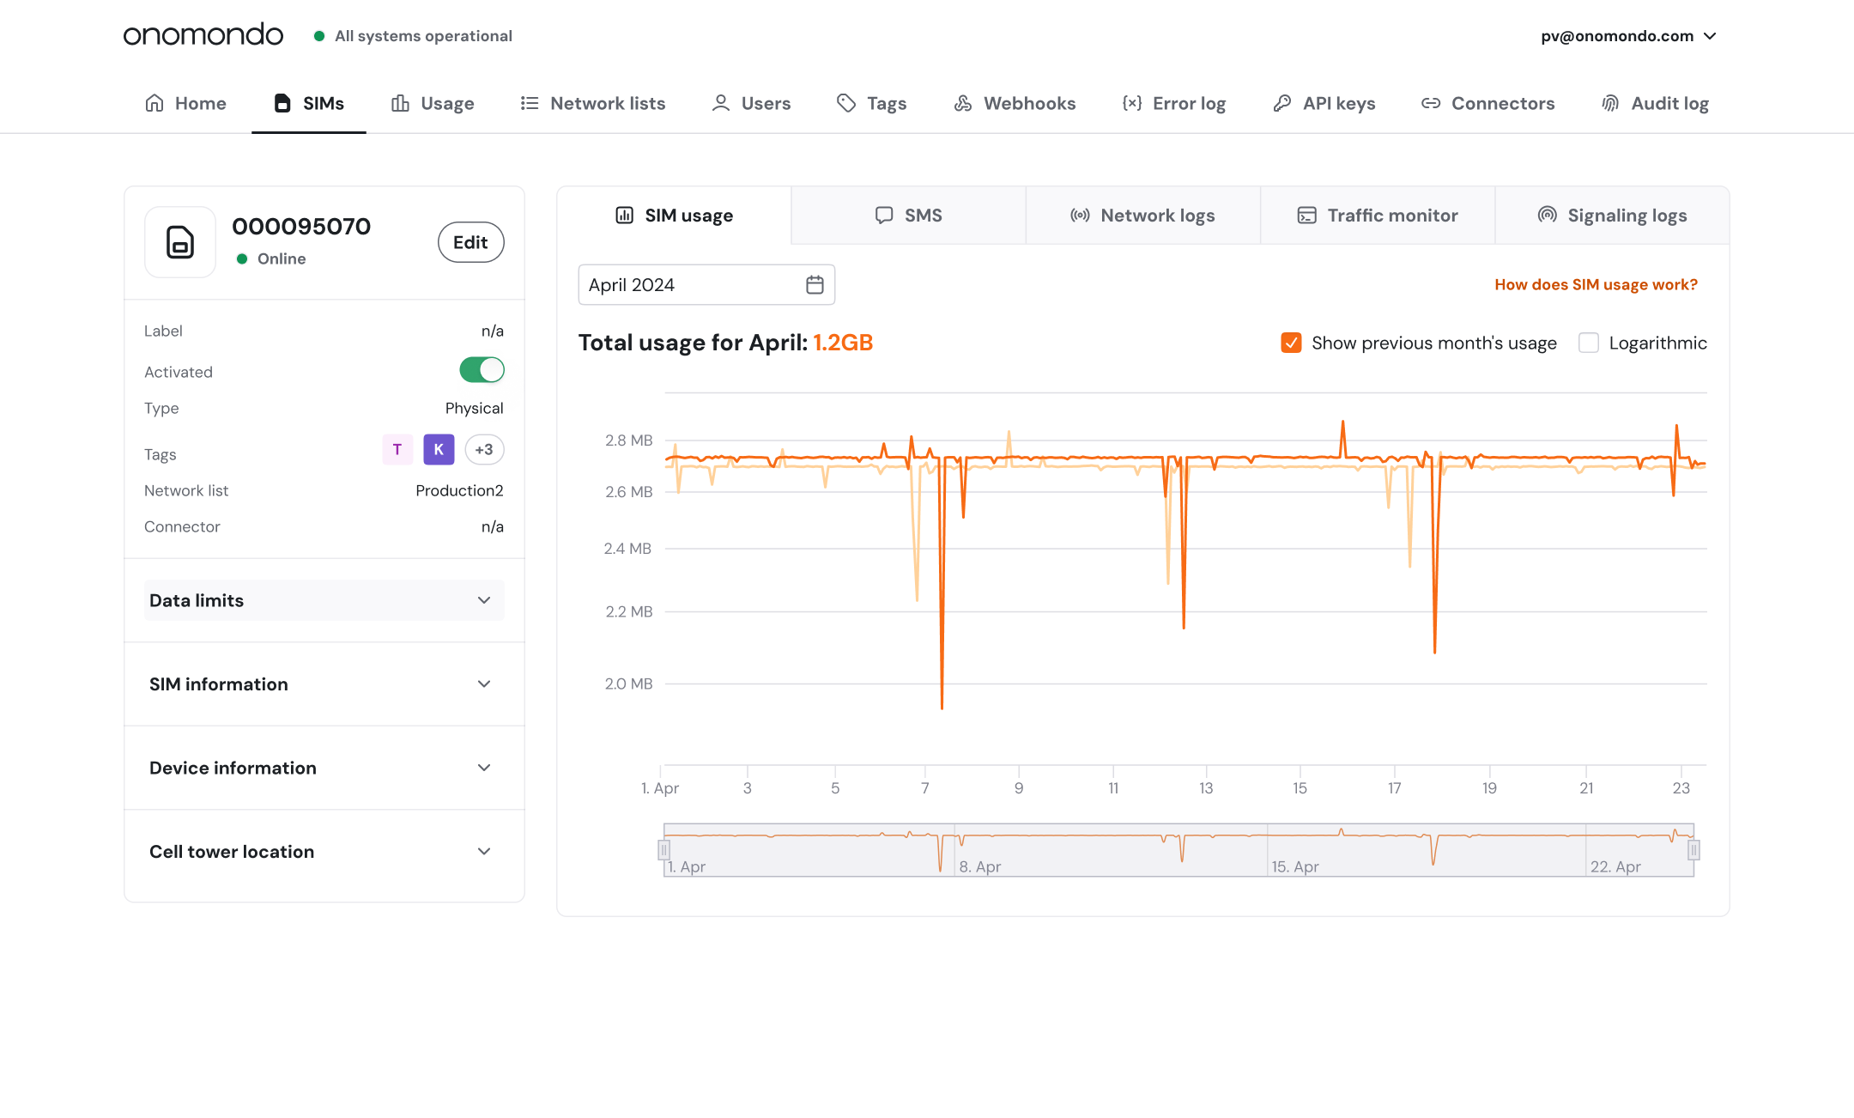Click the Connectors link icon
The image size is (1854, 1118).
(1430, 103)
